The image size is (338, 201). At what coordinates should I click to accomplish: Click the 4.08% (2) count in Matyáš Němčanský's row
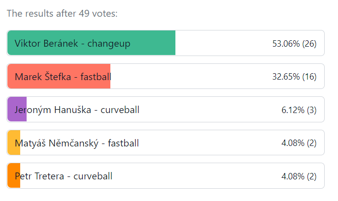click(x=299, y=143)
